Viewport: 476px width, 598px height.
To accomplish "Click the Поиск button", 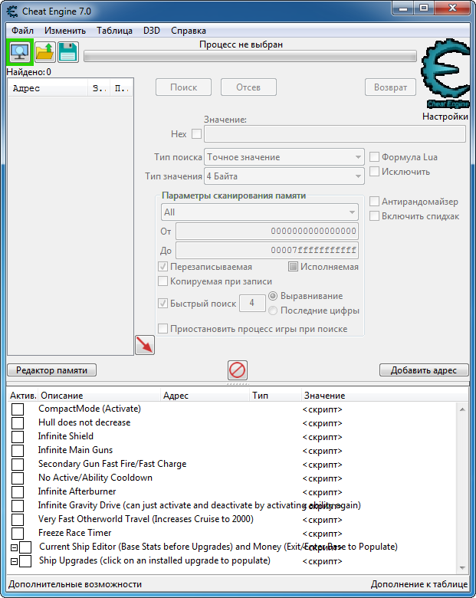I will pyautogui.click(x=183, y=87).
